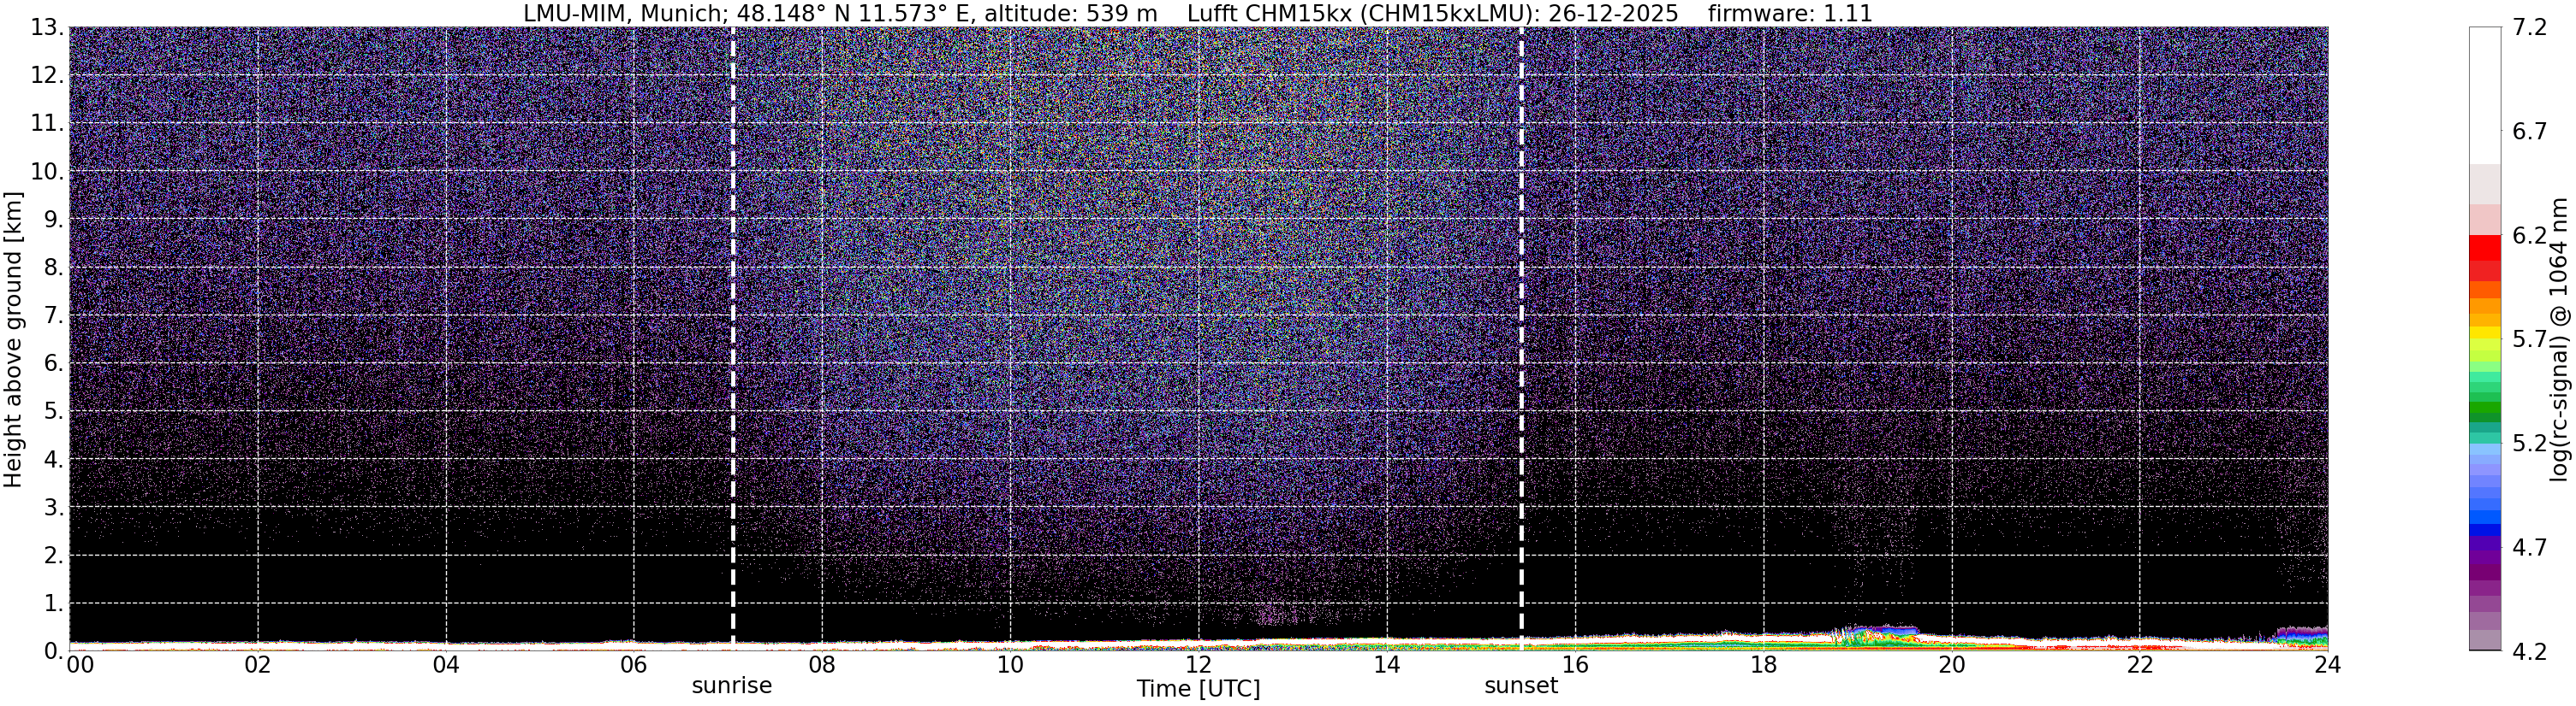This screenshot has height=706, width=2576.
Task: Click colorbar tick label '4.7'
Action: (x=2529, y=547)
